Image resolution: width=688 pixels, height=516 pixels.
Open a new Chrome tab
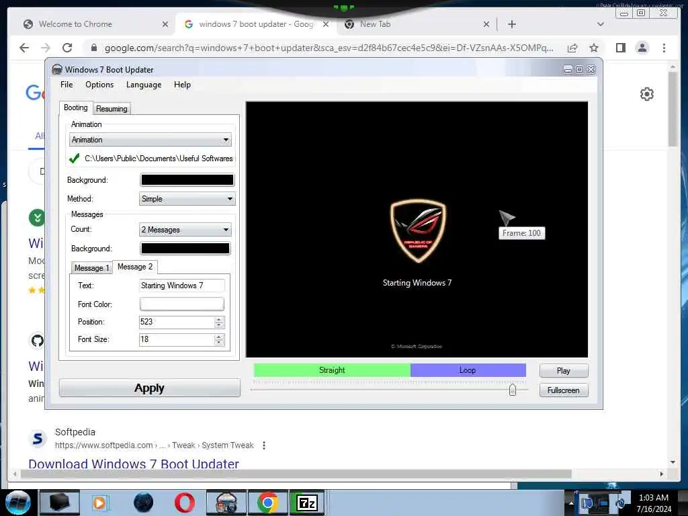click(x=511, y=24)
